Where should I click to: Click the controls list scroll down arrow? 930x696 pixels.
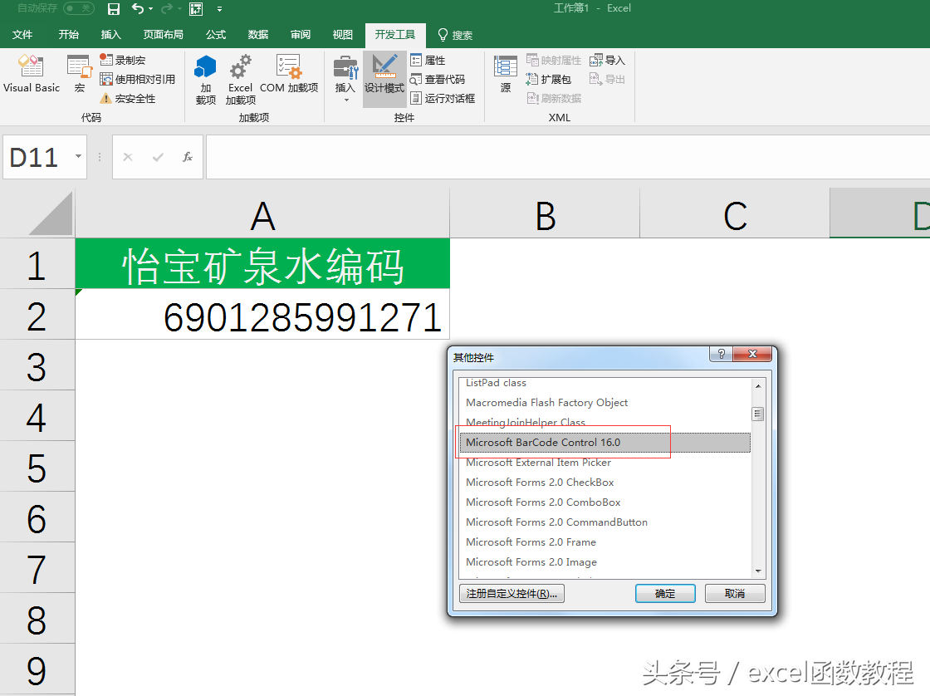[758, 571]
